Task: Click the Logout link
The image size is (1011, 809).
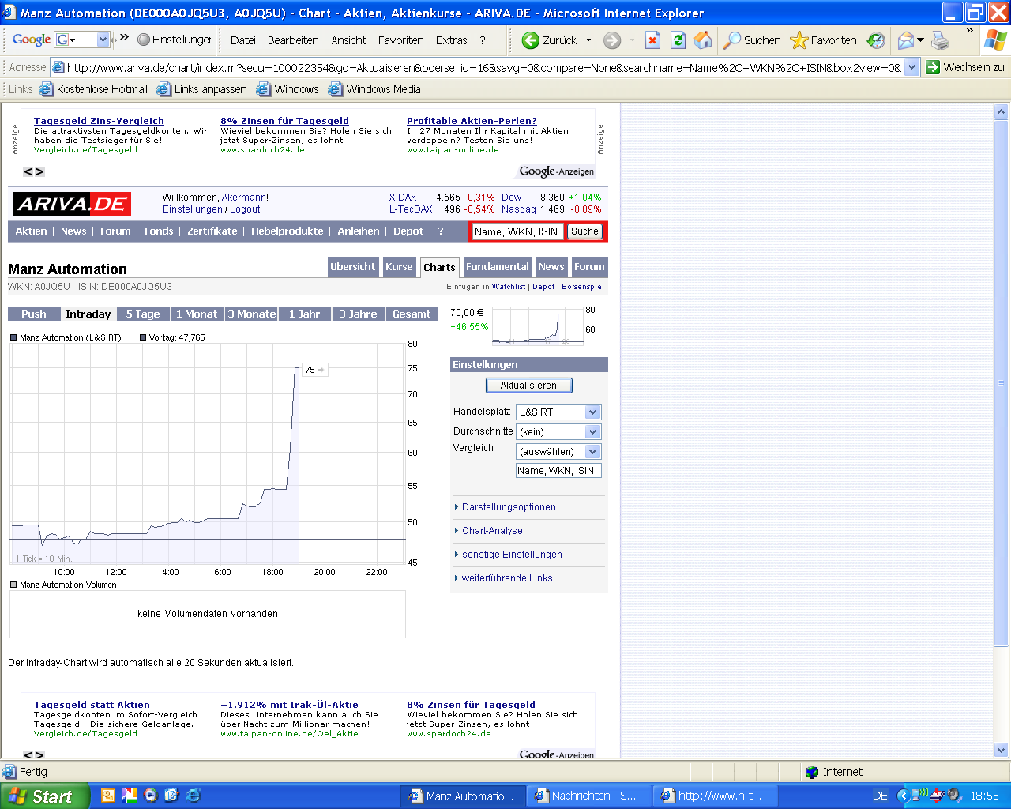Action: [245, 209]
